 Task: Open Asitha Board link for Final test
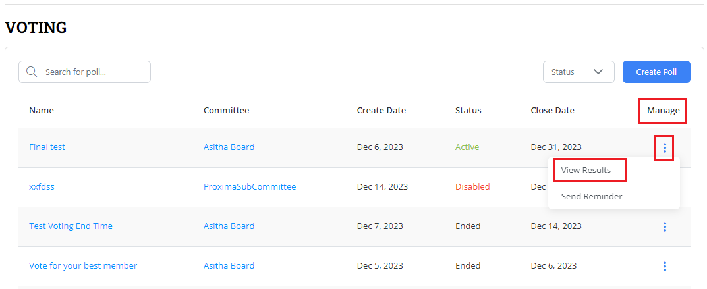point(229,147)
